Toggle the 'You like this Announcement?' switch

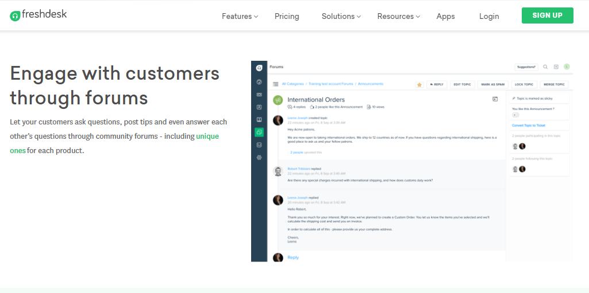pos(515,115)
